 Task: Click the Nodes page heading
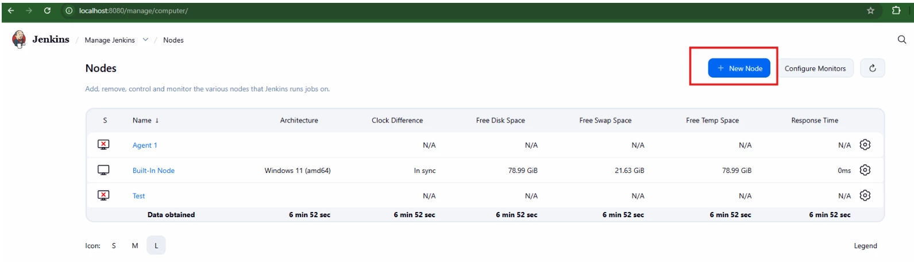coord(101,68)
